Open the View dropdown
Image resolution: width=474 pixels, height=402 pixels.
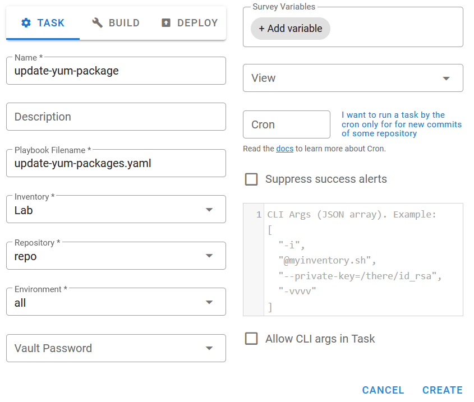(x=353, y=78)
